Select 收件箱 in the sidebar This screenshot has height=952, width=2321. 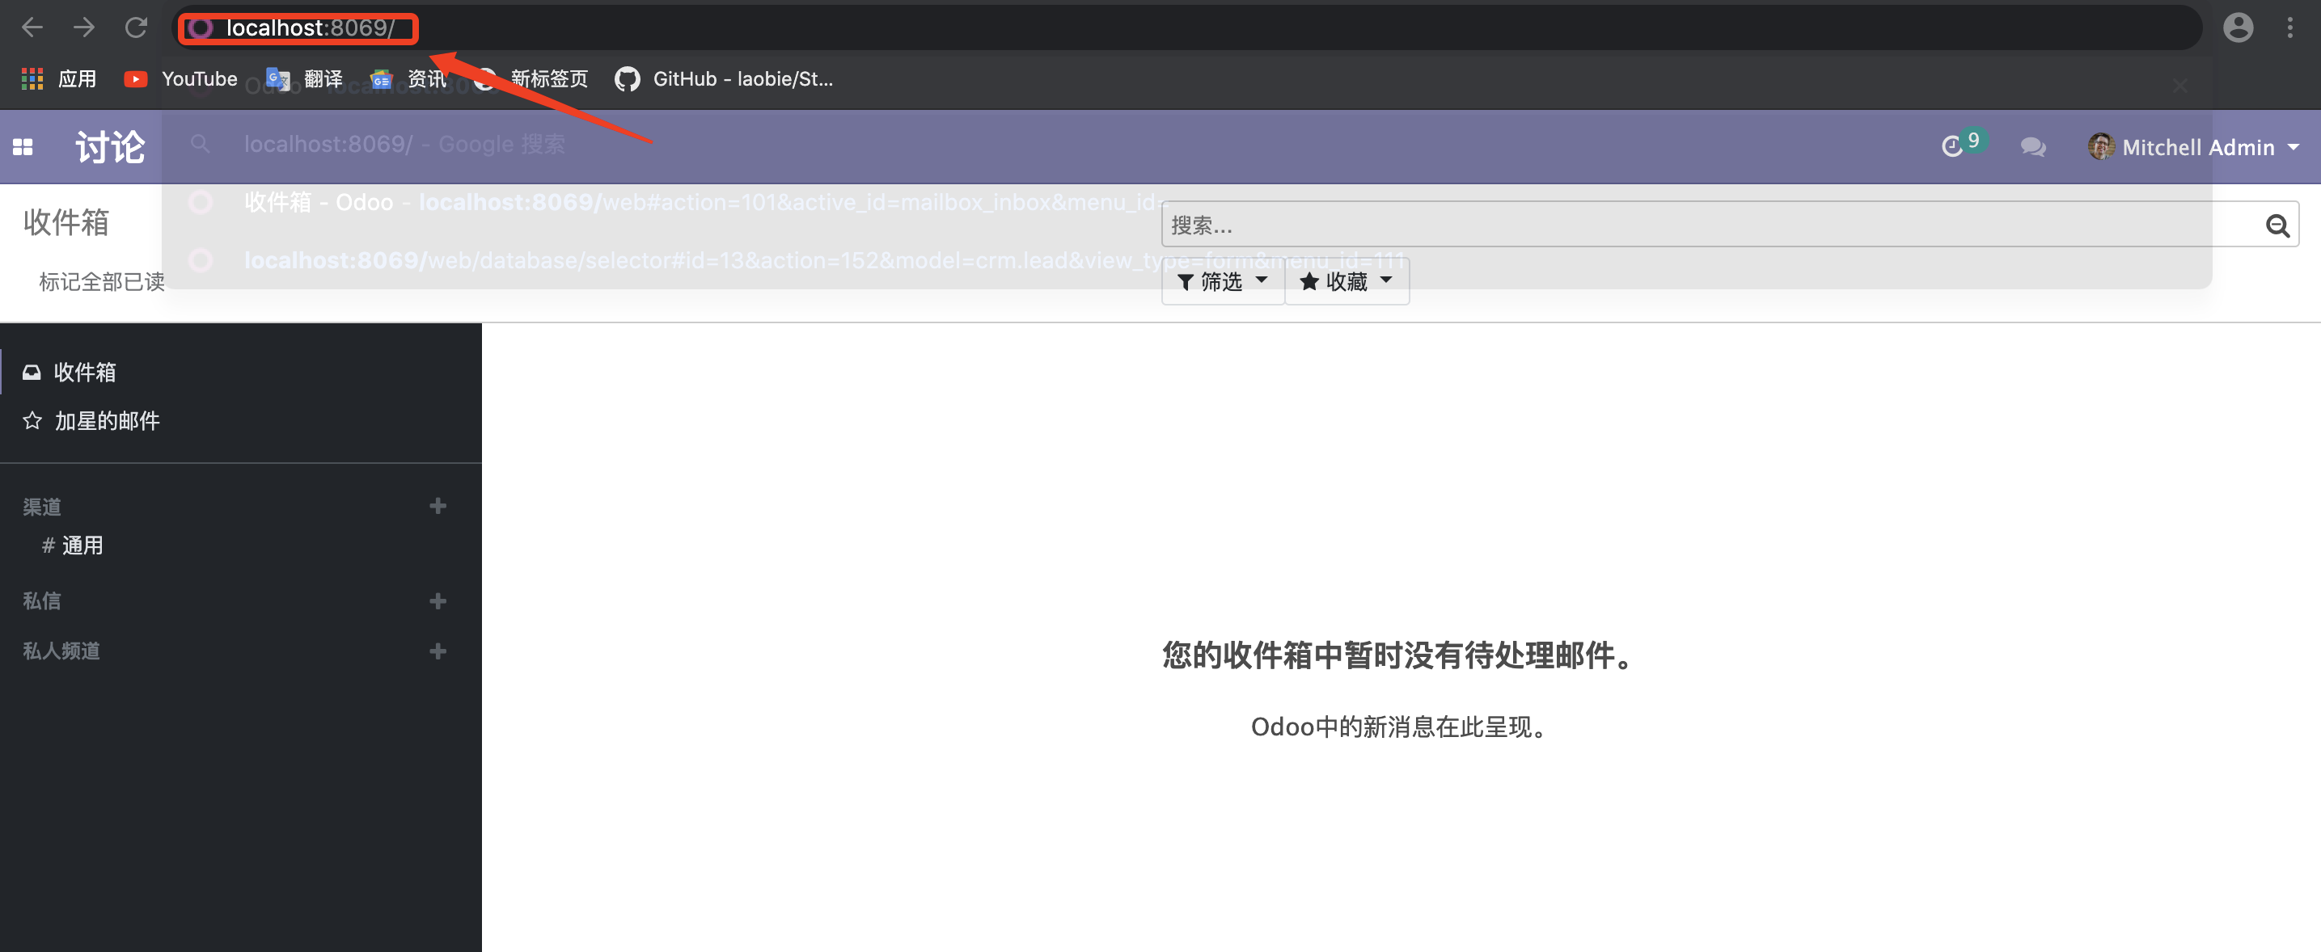[84, 372]
